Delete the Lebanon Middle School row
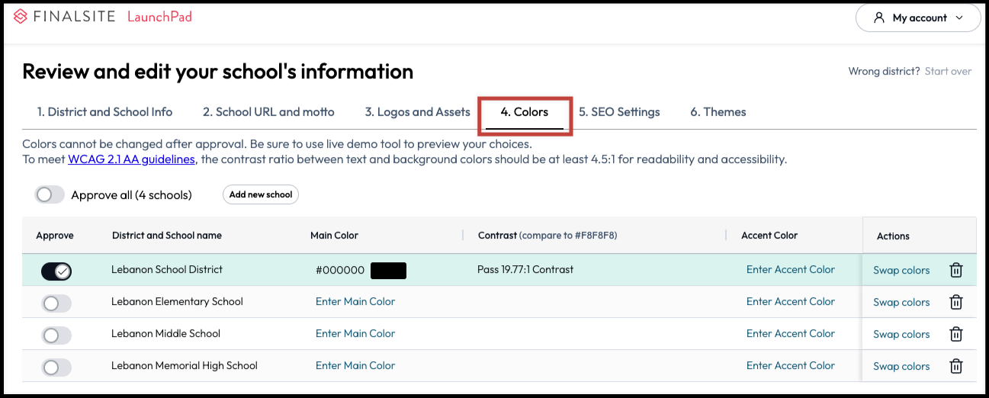 point(955,334)
